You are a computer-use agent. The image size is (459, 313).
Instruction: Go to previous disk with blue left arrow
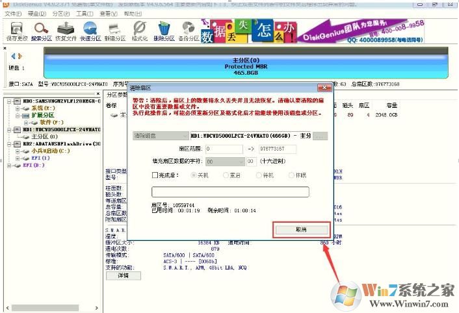tap(13, 56)
